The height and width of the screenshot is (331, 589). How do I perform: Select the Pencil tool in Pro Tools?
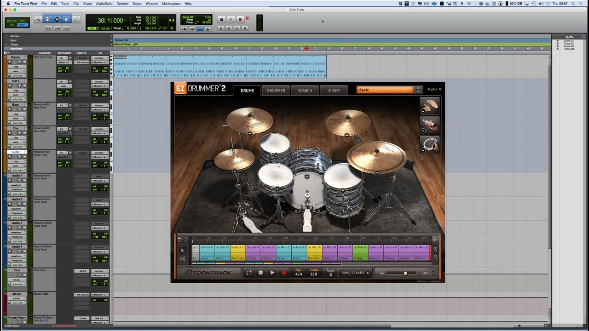76,19
